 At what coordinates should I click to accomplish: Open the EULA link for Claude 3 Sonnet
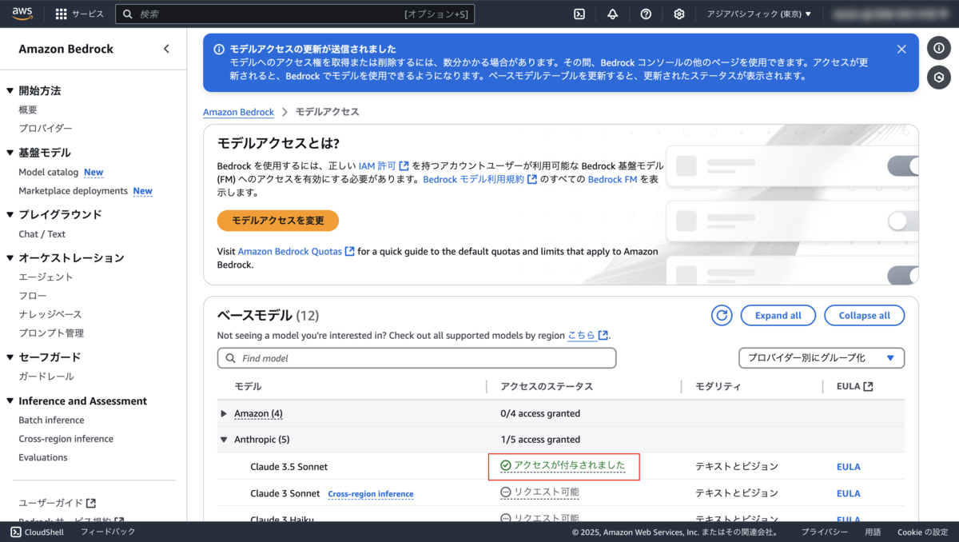[x=848, y=493]
